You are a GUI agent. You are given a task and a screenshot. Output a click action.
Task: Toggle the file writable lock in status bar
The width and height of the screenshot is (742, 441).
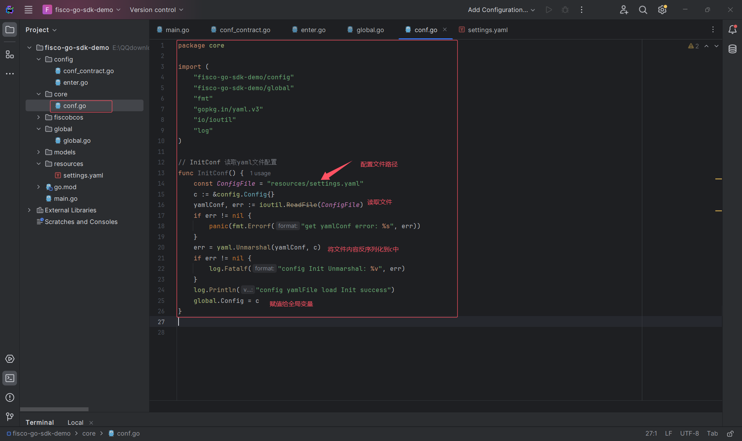[730, 434]
